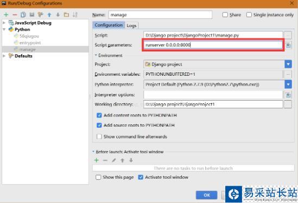Enable Single instance only

(249, 15)
